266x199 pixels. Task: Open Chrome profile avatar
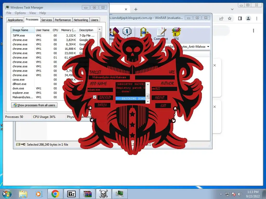[248, 18]
